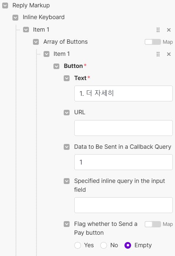Select No for Send a Pay button

pos(104,245)
